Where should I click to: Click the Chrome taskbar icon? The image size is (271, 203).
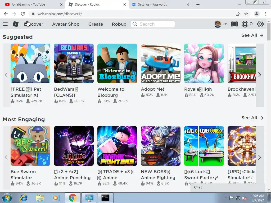click(x=73, y=198)
